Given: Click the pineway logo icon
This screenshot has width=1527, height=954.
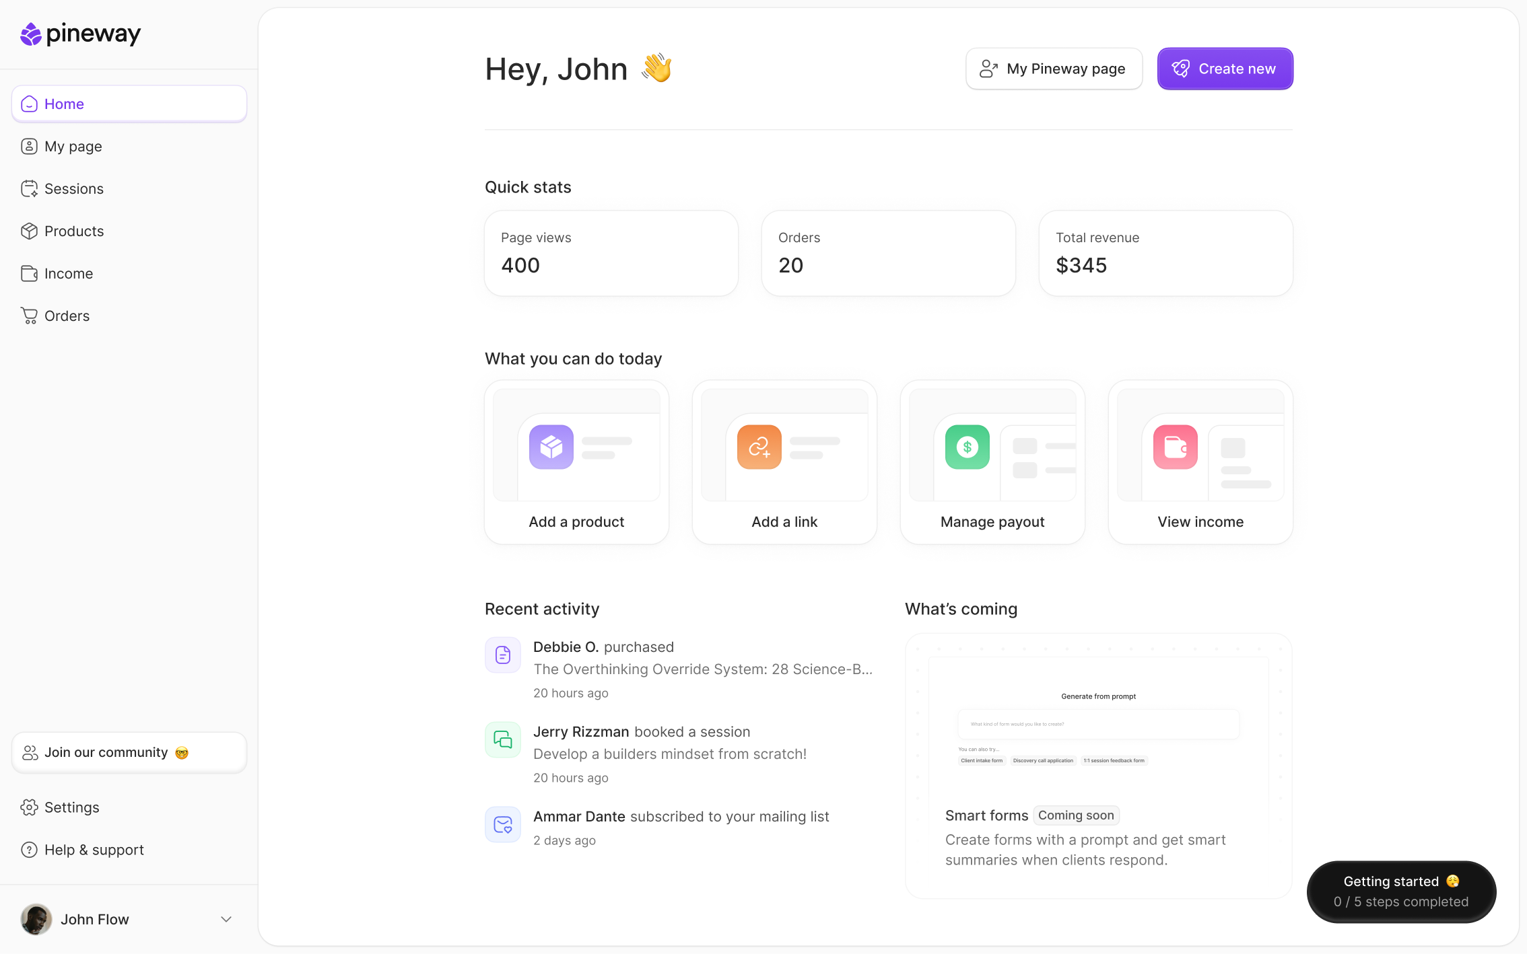Looking at the screenshot, I should pos(31,34).
